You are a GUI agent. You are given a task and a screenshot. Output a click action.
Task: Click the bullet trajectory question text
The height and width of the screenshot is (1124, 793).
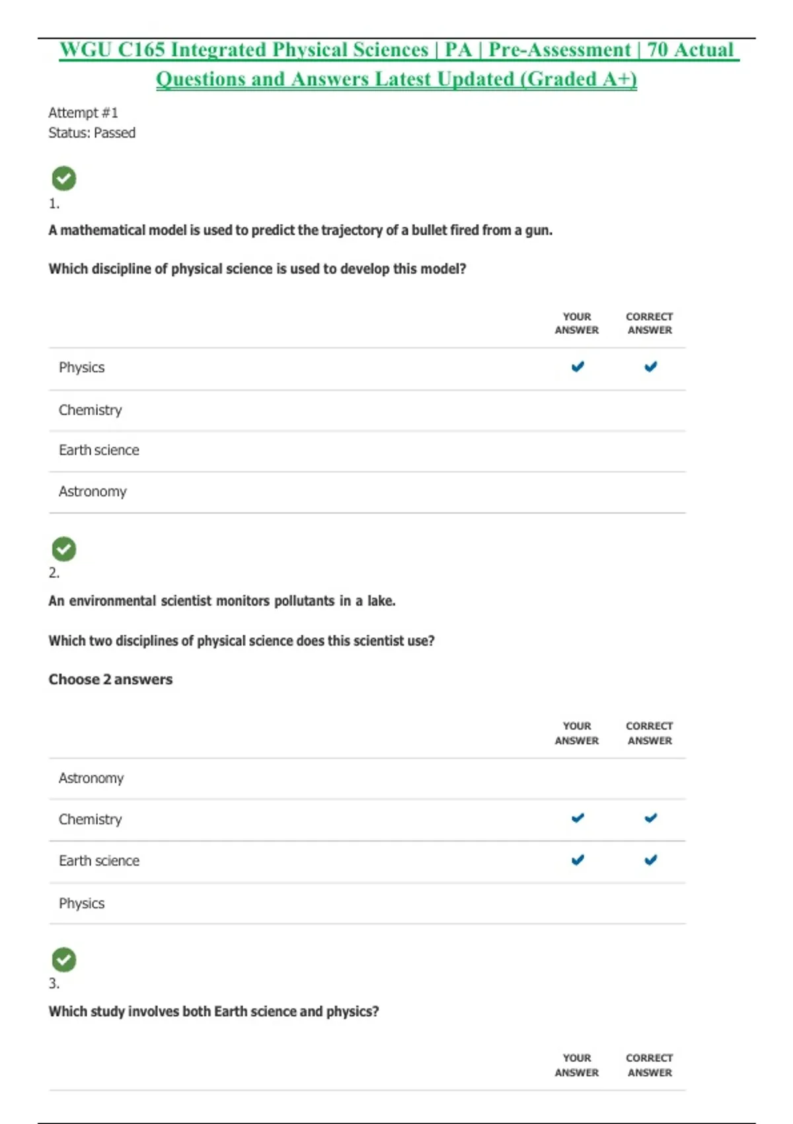300,230
